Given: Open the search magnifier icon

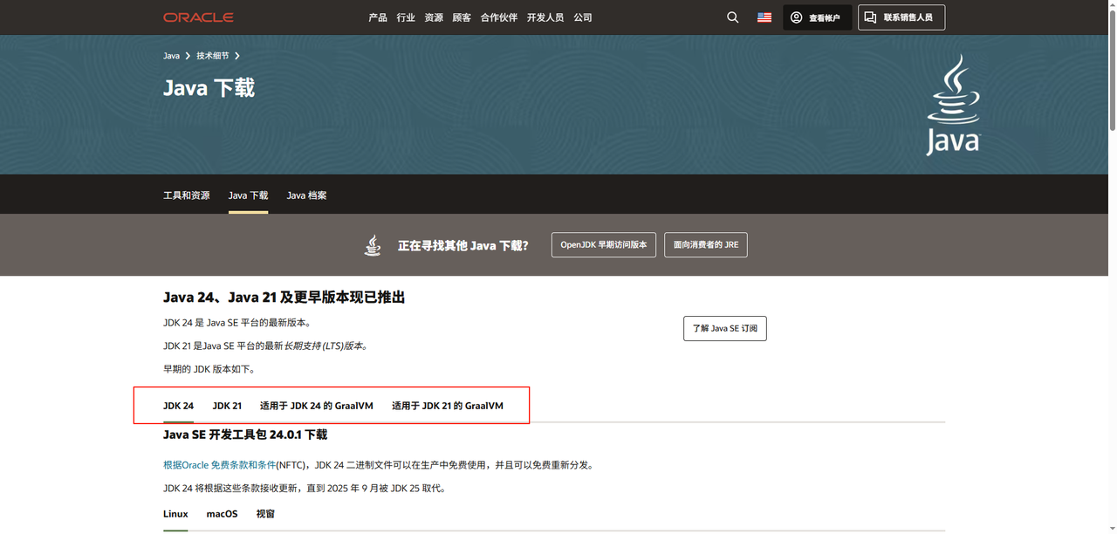Looking at the screenshot, I should tap(733, 17).
